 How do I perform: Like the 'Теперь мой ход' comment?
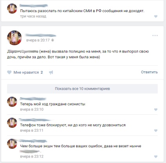tap(156, 110)
